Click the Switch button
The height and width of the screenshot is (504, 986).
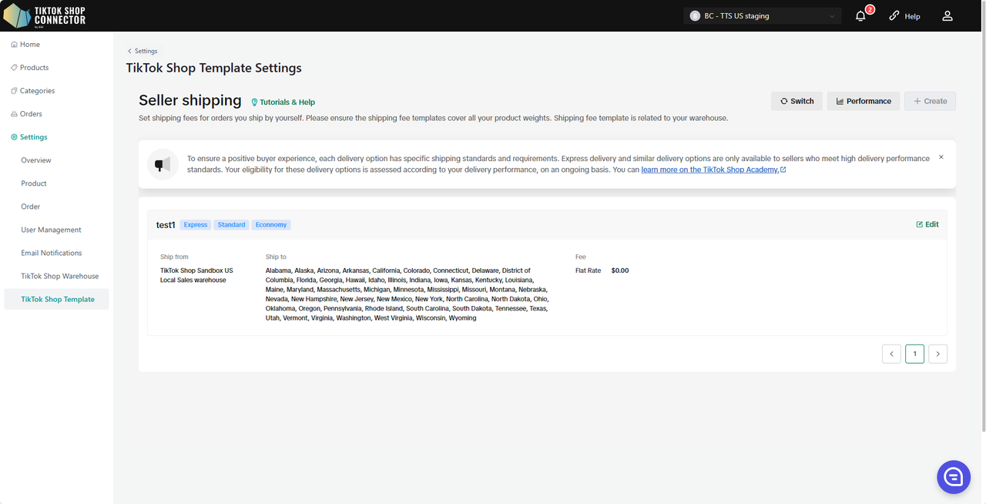pos(797,101)
